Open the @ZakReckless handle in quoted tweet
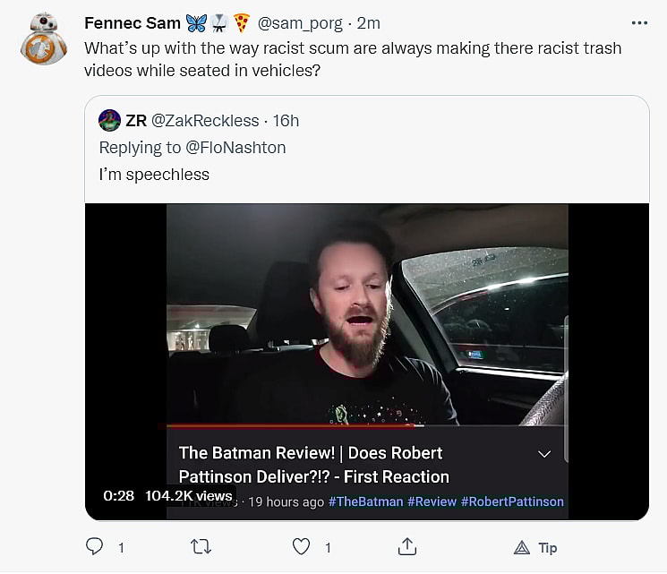This screenshot has width=667, height=574. tap(205, 120)
